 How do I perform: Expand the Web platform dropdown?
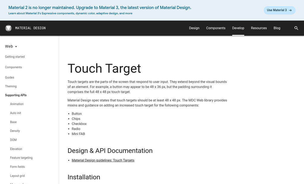point(11,46)
